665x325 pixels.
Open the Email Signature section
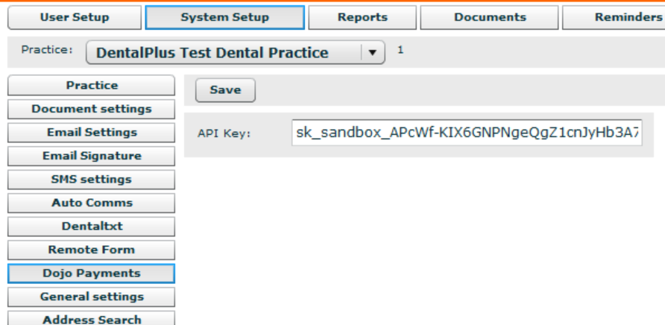(x=92, y=156)
